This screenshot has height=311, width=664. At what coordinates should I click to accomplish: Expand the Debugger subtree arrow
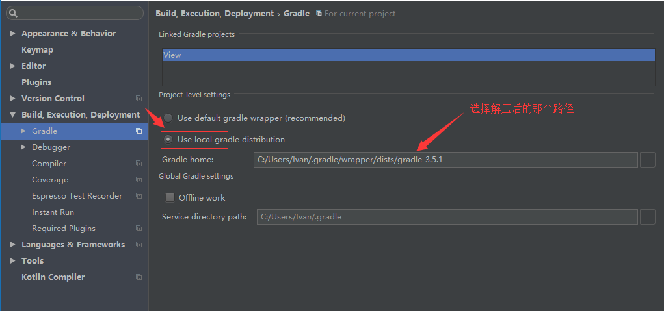pyautogui.click(x=23, y=147)
